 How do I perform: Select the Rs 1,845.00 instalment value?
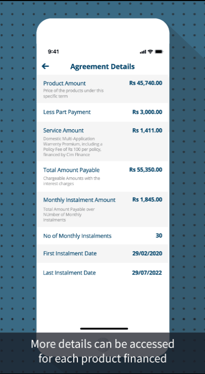pos(147,200)
